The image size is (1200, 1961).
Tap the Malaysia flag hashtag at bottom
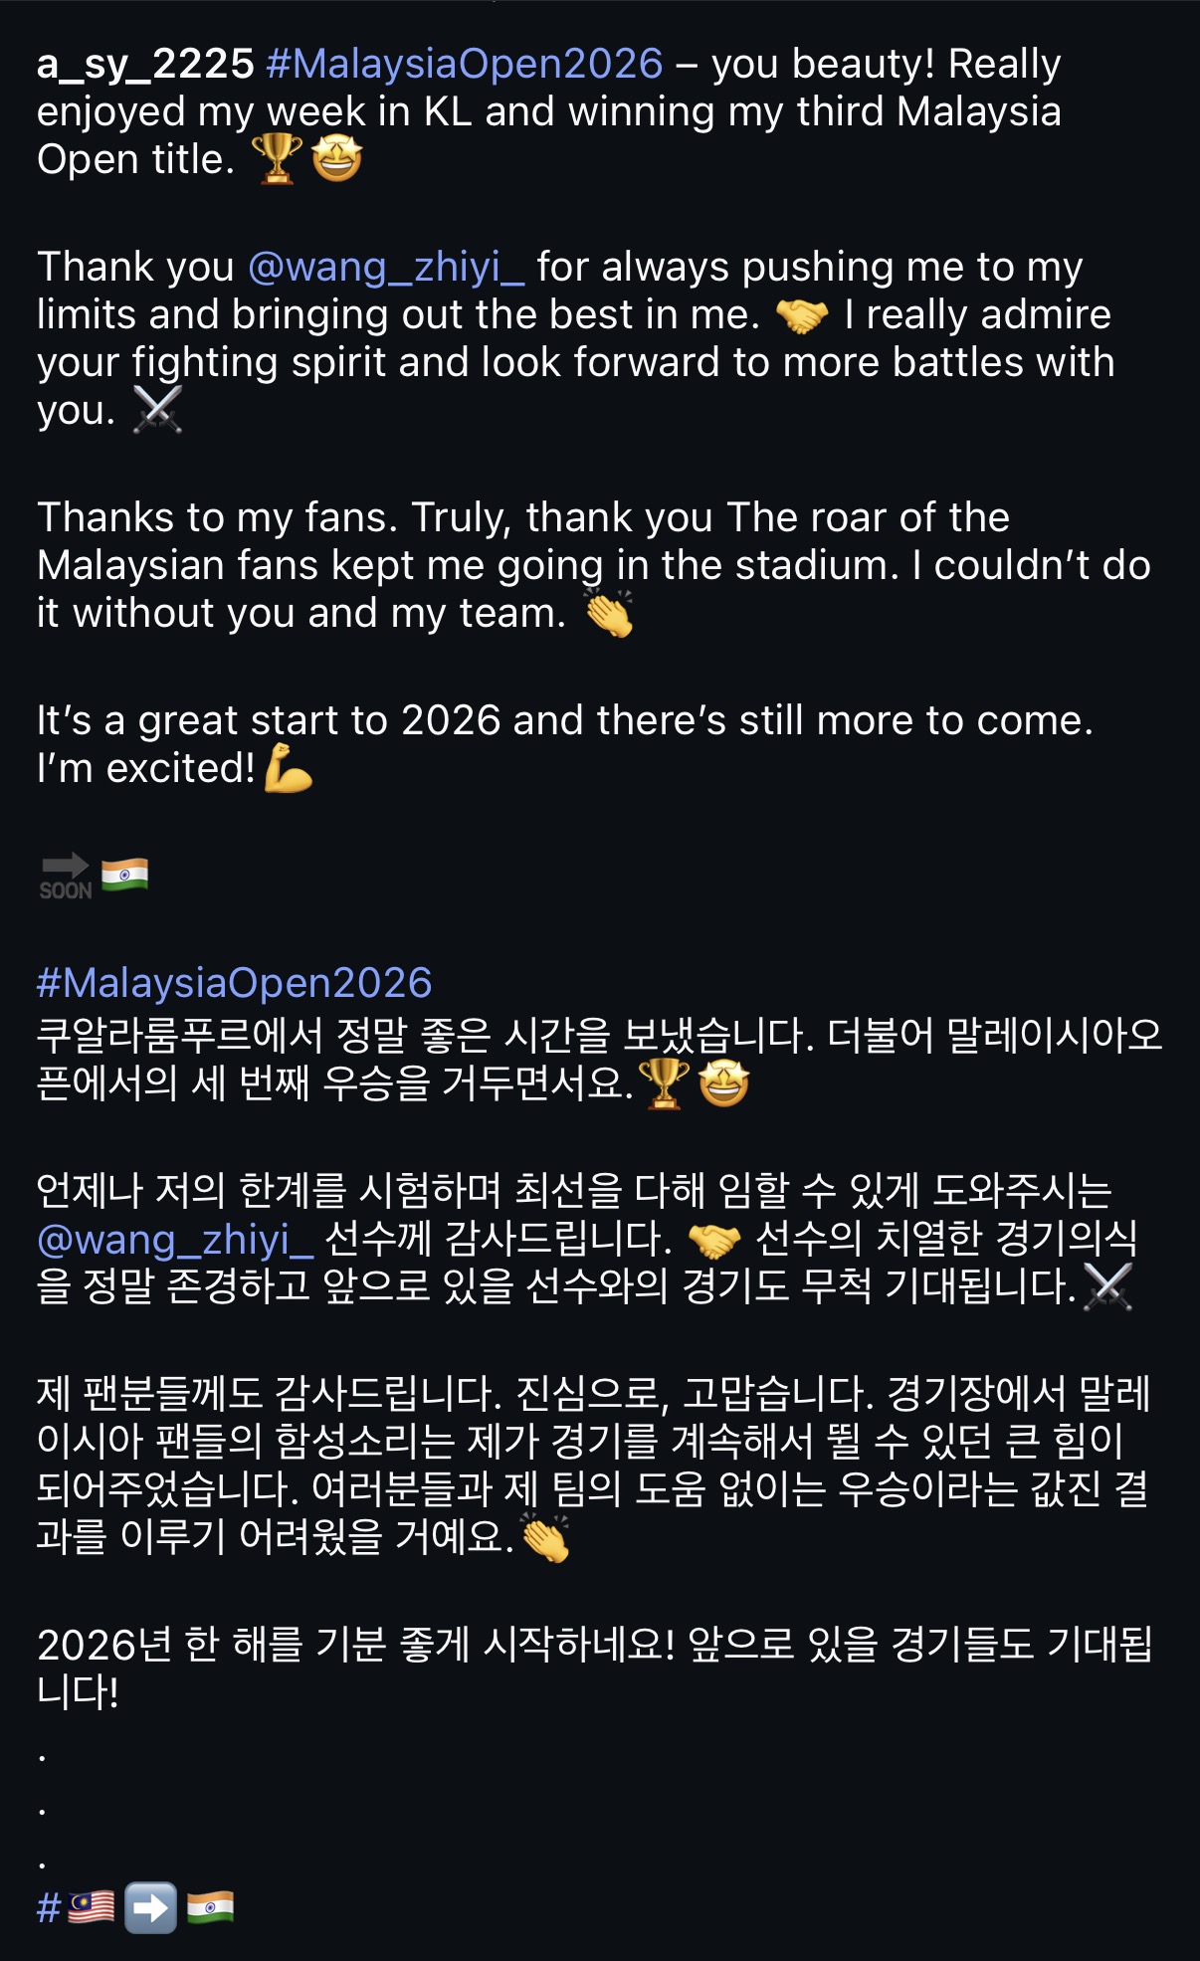pos(77,1907)
